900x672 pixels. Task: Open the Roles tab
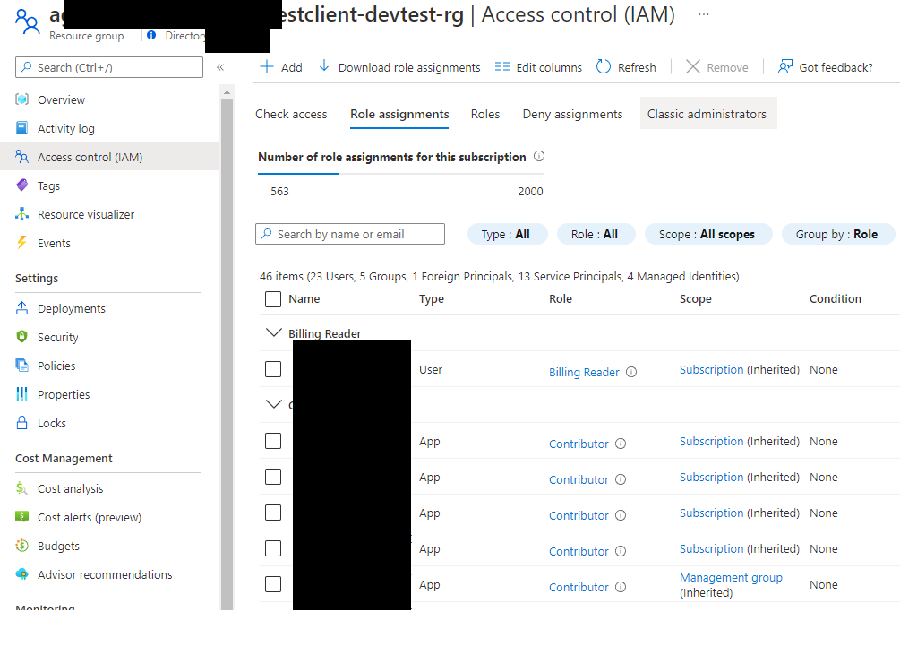coord(485,114)
